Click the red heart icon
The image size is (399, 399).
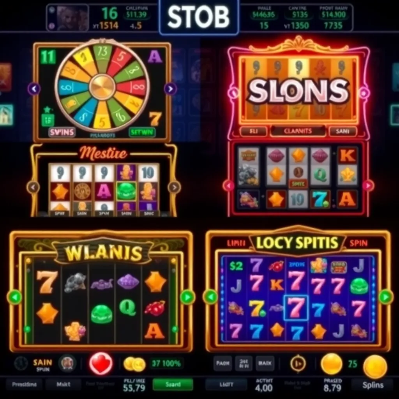pyautogui.click(x=101, y=364)
